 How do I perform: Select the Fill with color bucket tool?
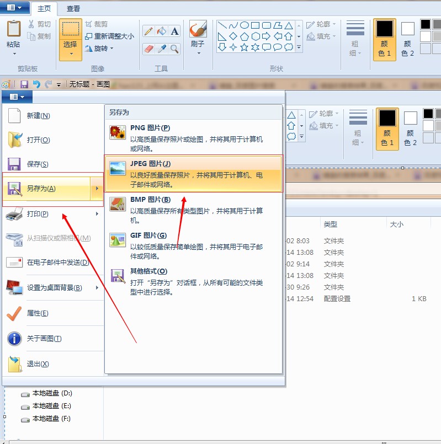point(161,31)
